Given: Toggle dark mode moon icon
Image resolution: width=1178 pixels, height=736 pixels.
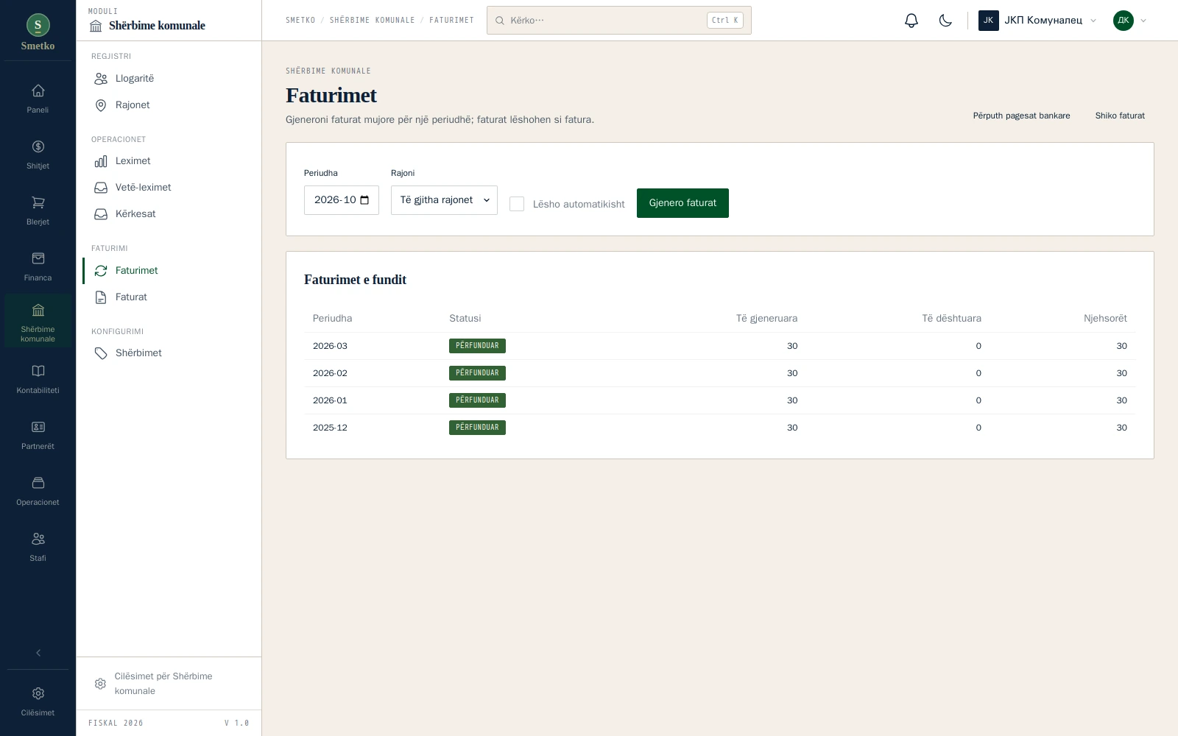Looking at the screenshot, I should (x=945, y=21).
